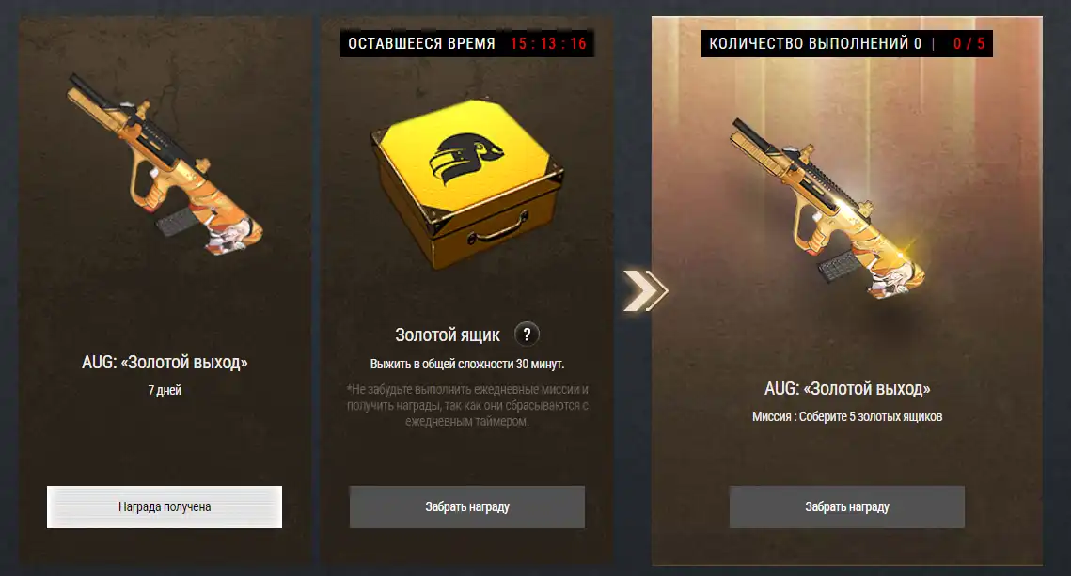The width and height of the screenshot is (1071, 576).
Task: Click the helmet logo on the crate lid
Action: click(465, 159)
